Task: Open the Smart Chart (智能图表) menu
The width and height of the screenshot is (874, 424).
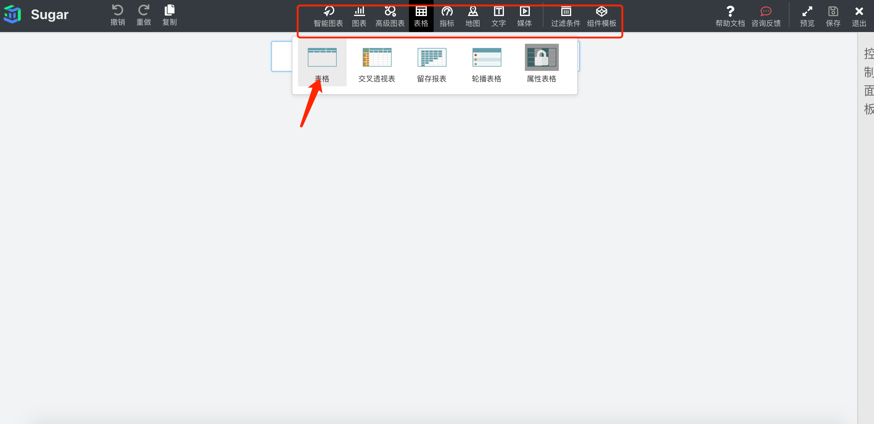Action: coord(328,16)
